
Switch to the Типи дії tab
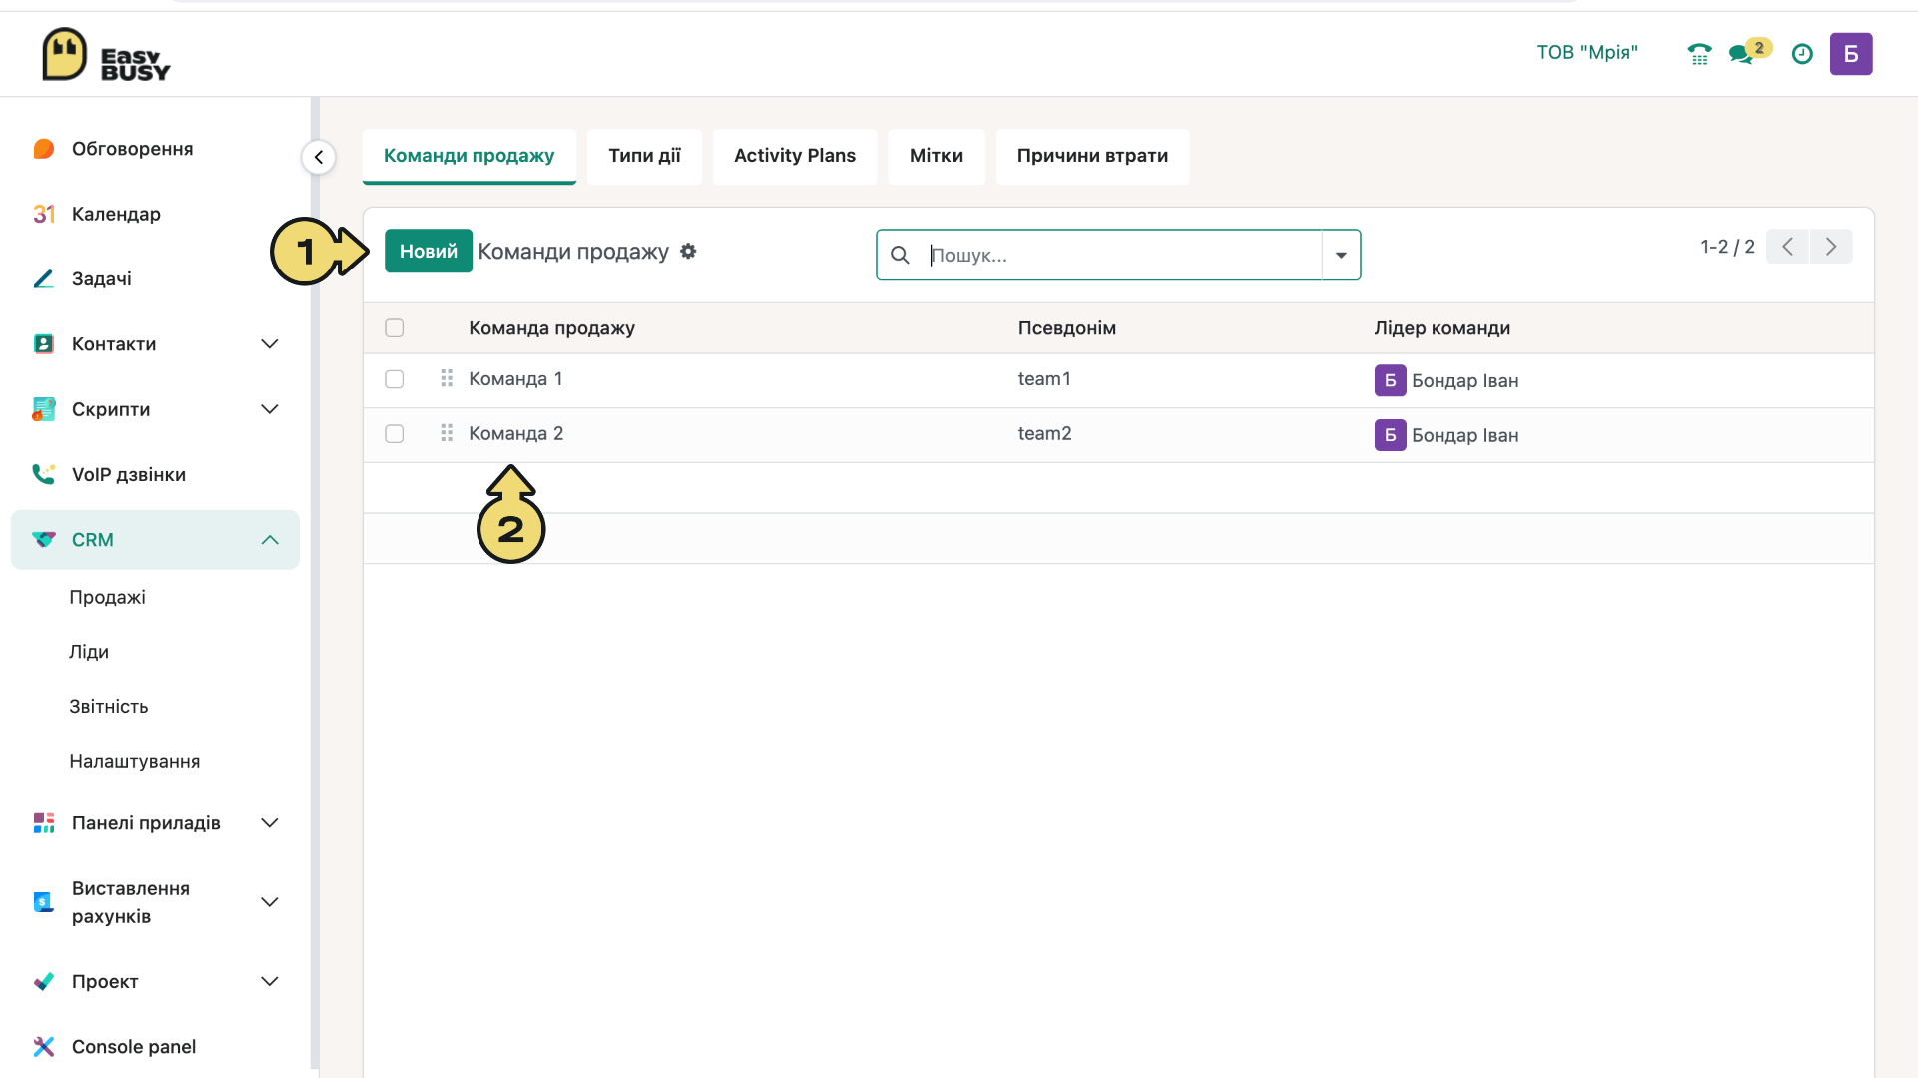coord(644,156)
